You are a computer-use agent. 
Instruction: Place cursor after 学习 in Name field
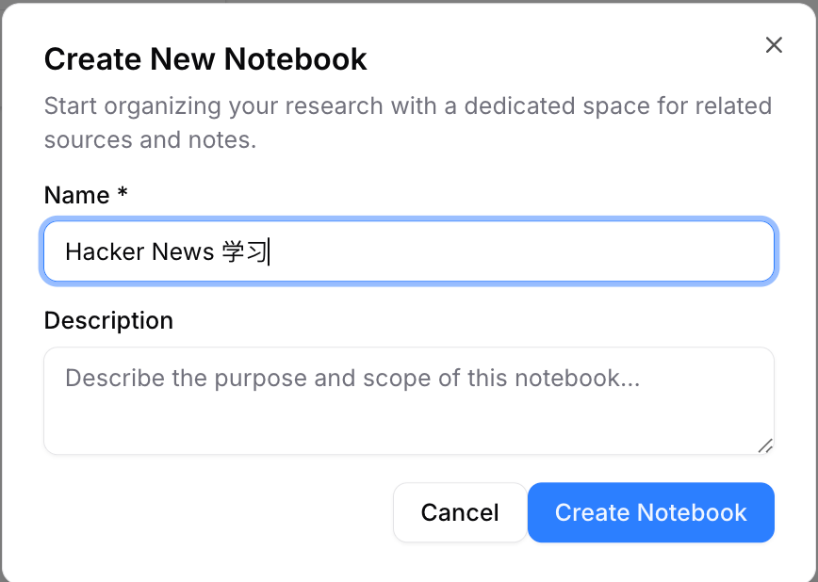pyautogui.click(x=270, y=251)
